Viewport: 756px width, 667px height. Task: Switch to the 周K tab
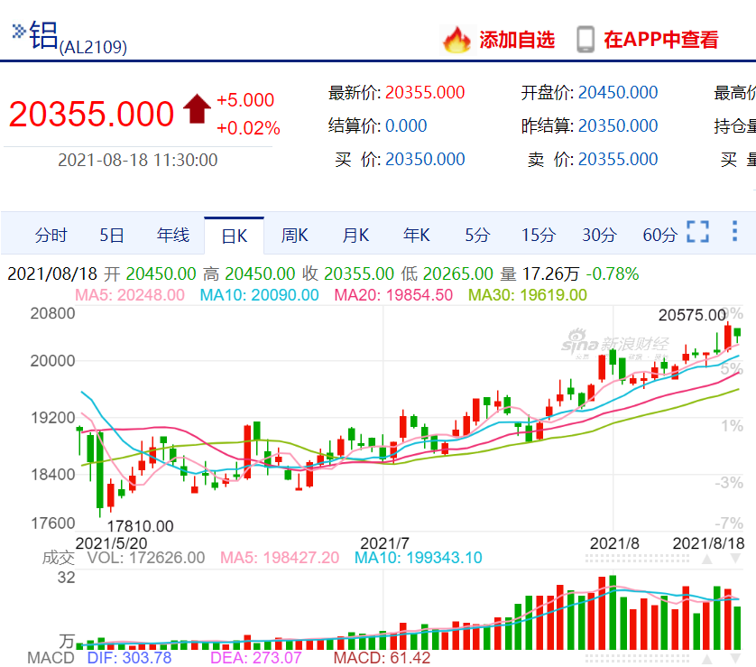coord(294,235)
